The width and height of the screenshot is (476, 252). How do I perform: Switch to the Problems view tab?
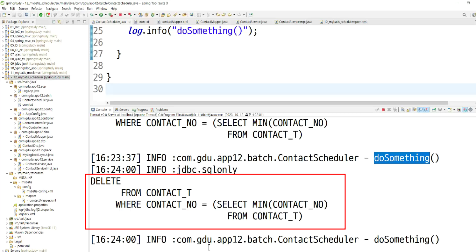pyautogui.click(x=160, y=110)
